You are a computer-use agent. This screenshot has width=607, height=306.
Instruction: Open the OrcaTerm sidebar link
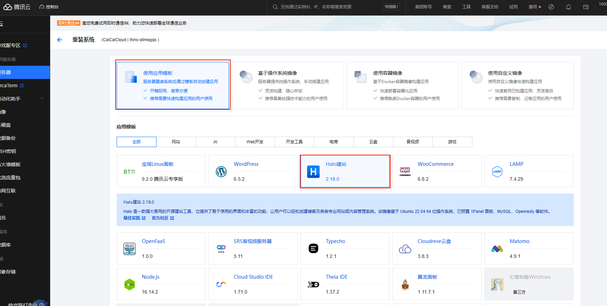click(x=12, y=85)
